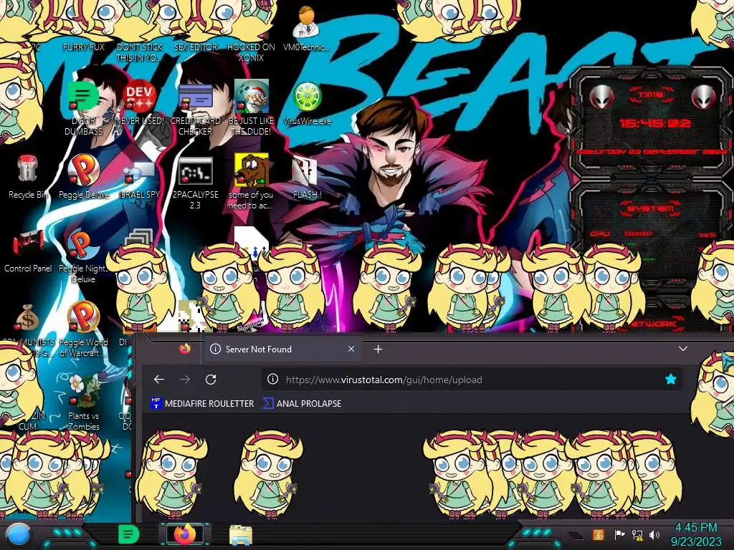Go back one page in Firefox
Image resolution: width=734 pixels, height=550 pixels.
pyautogui.click(x=159, y=380)
